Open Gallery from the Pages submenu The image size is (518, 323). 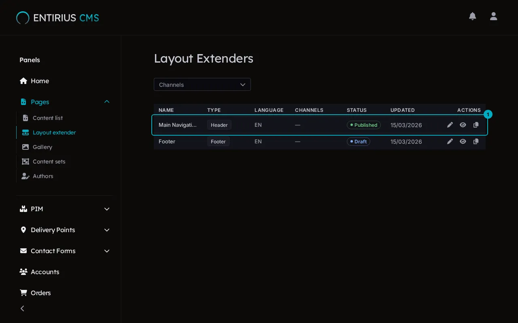(x=42, y=147)
